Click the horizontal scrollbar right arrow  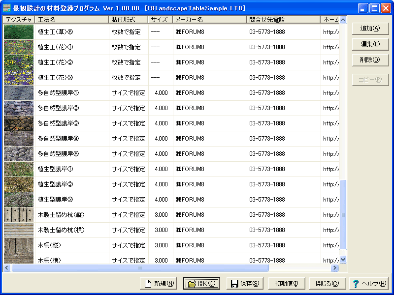(x=334, y=267)
